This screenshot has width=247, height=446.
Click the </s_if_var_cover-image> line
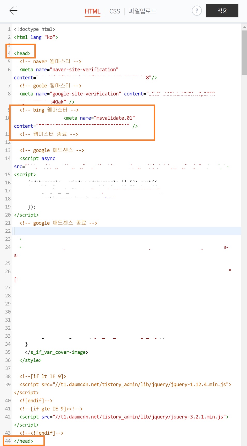pos(57,352)
